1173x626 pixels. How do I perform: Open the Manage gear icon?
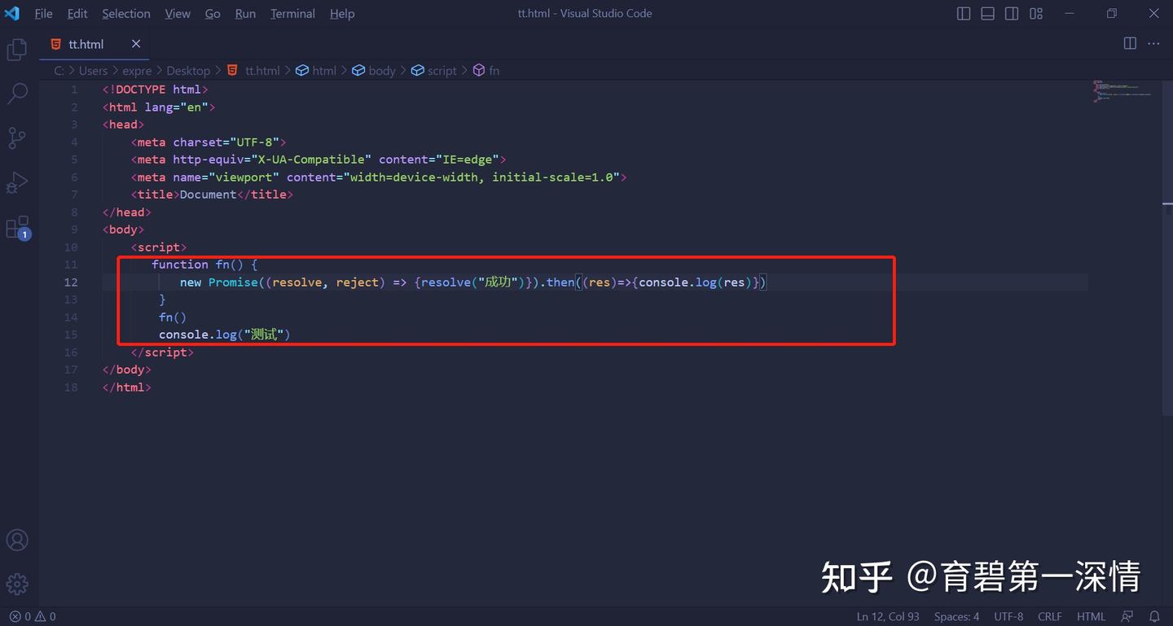coord(17,584)
